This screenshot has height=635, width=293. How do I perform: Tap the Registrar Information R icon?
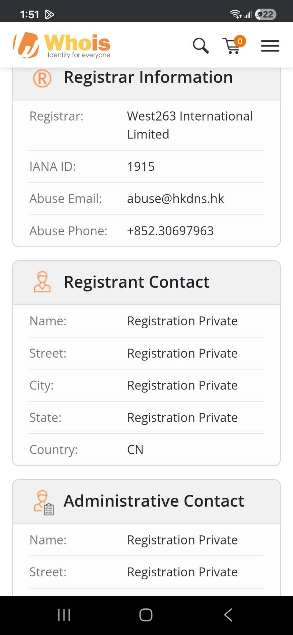[42, 78]
